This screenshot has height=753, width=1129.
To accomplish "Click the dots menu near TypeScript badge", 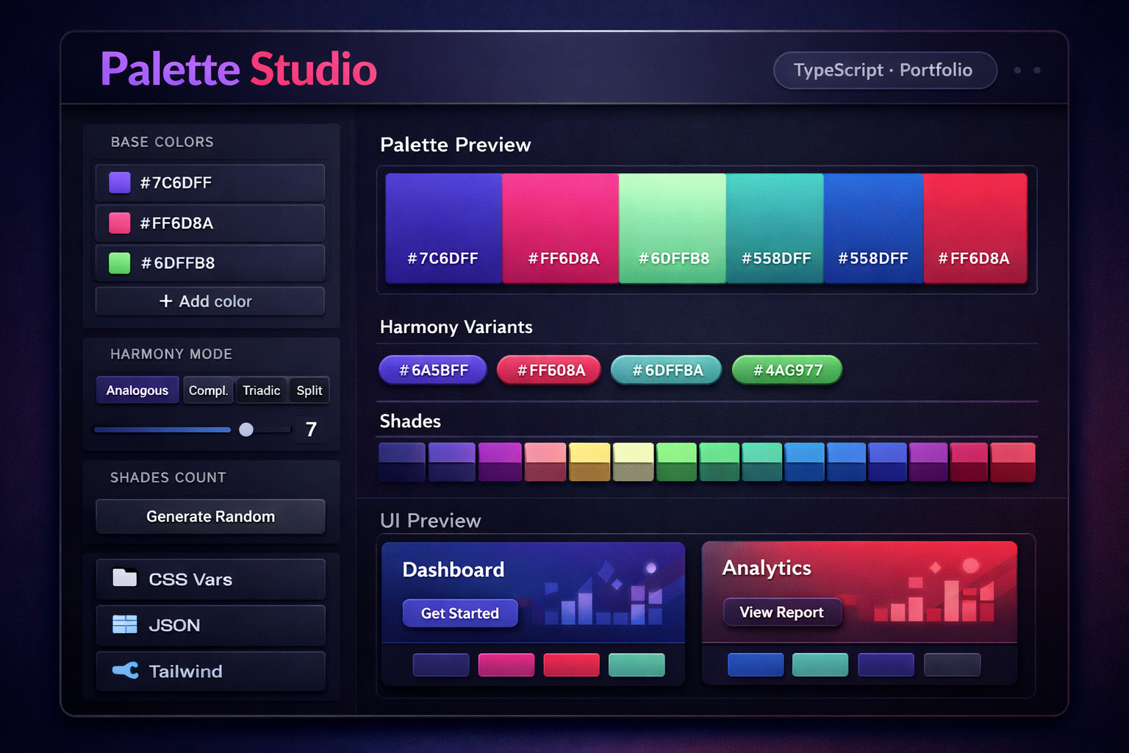I will tap(1028, 70).
